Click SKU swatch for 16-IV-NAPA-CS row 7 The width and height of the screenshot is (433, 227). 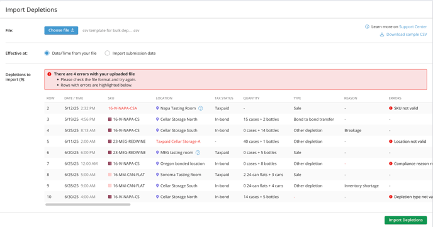(110, 163)
